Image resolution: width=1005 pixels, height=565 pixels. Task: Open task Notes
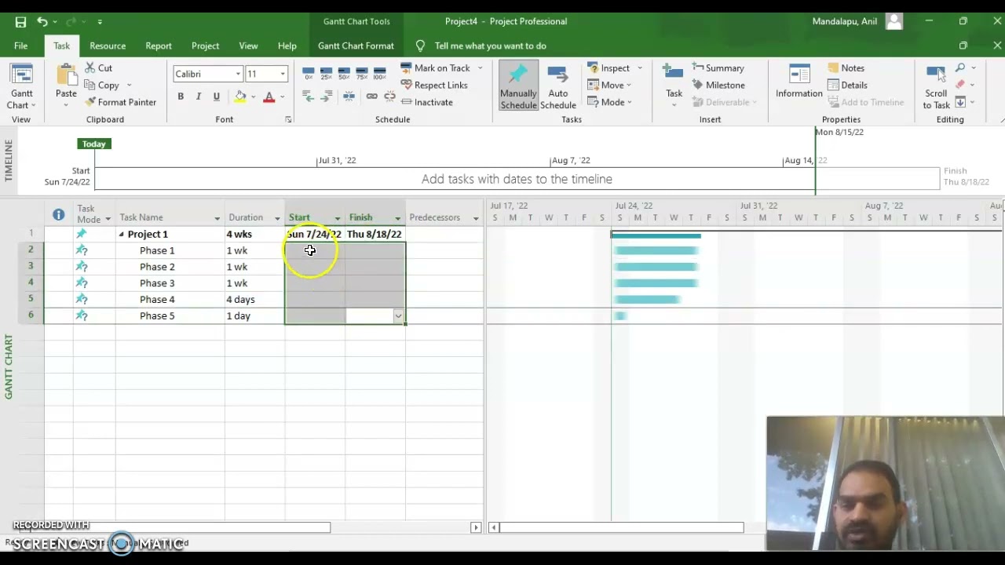pos(846,68)
